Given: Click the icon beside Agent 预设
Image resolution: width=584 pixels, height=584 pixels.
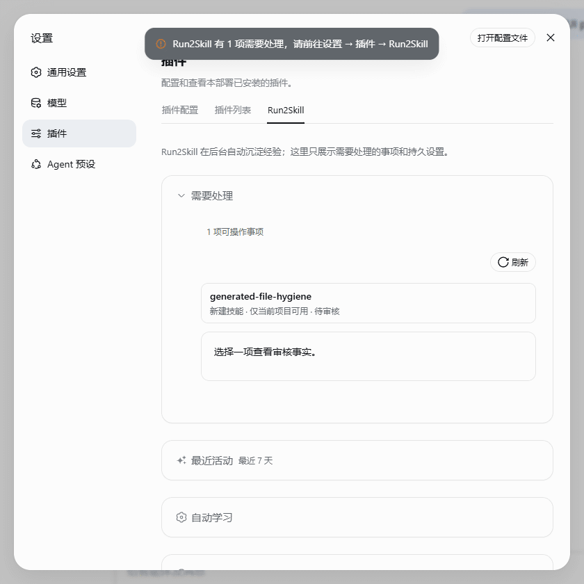Looking at the screenshot, I should [x=36, y=164].
